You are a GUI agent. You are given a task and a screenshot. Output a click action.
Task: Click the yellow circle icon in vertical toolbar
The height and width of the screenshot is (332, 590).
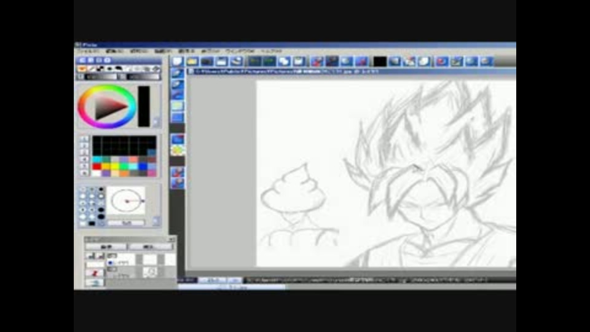178,151
